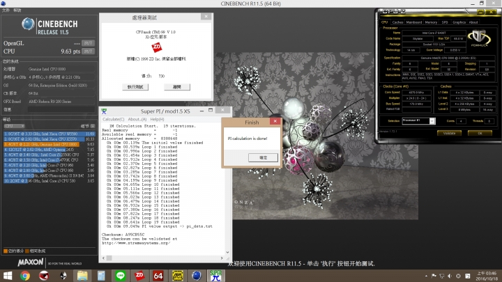Click Super PI horizontal scrollbar right arrow
The height and width of the screenshot is (282, 502).
click(222, 258)
